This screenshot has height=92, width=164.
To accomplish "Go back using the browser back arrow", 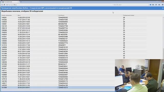I will [2, 5].
